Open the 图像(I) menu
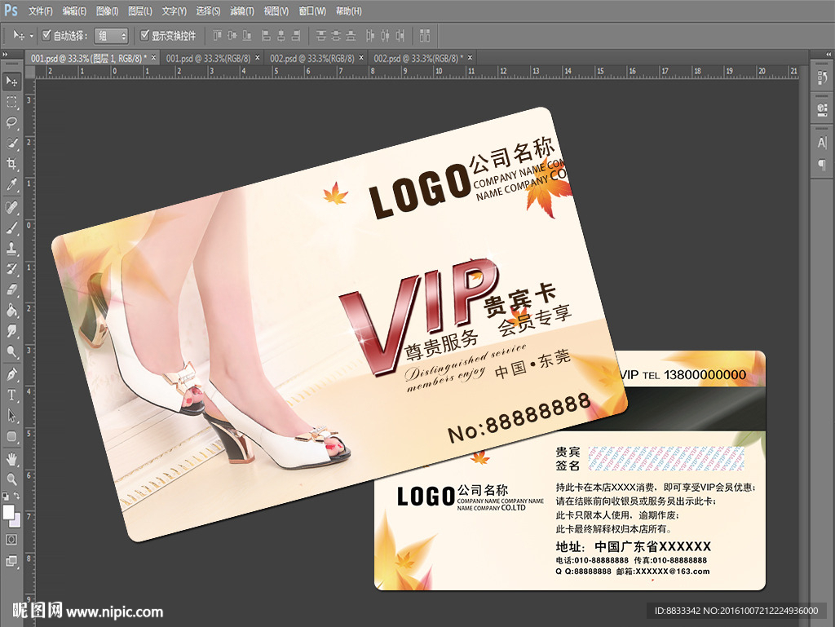Image resolution: width=835 pixels, height=627 pixels. coord(107,11)
